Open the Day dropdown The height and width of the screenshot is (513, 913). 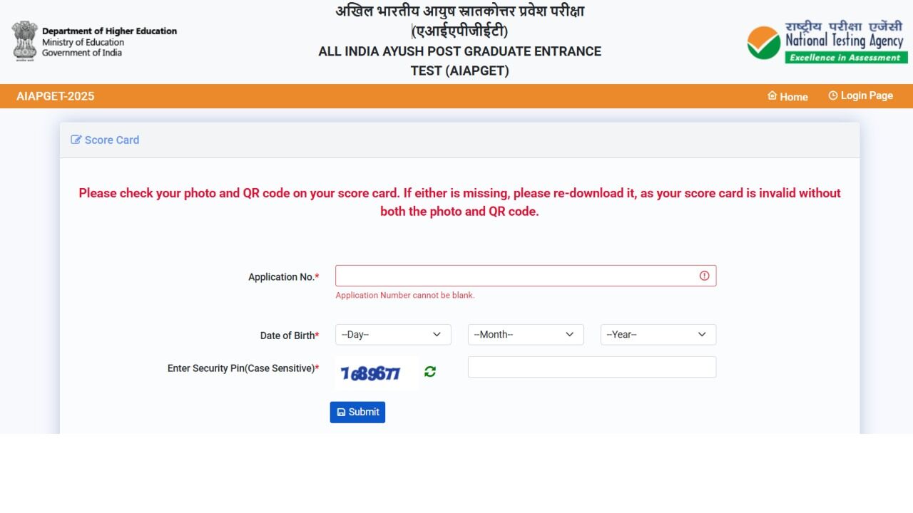pos(393,335)
